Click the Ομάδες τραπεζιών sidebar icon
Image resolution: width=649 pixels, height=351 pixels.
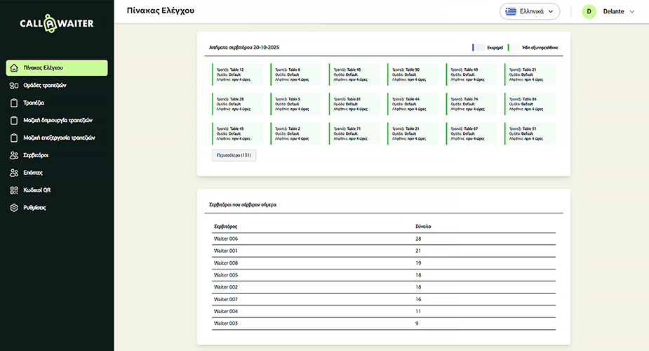tap(14, 86)
